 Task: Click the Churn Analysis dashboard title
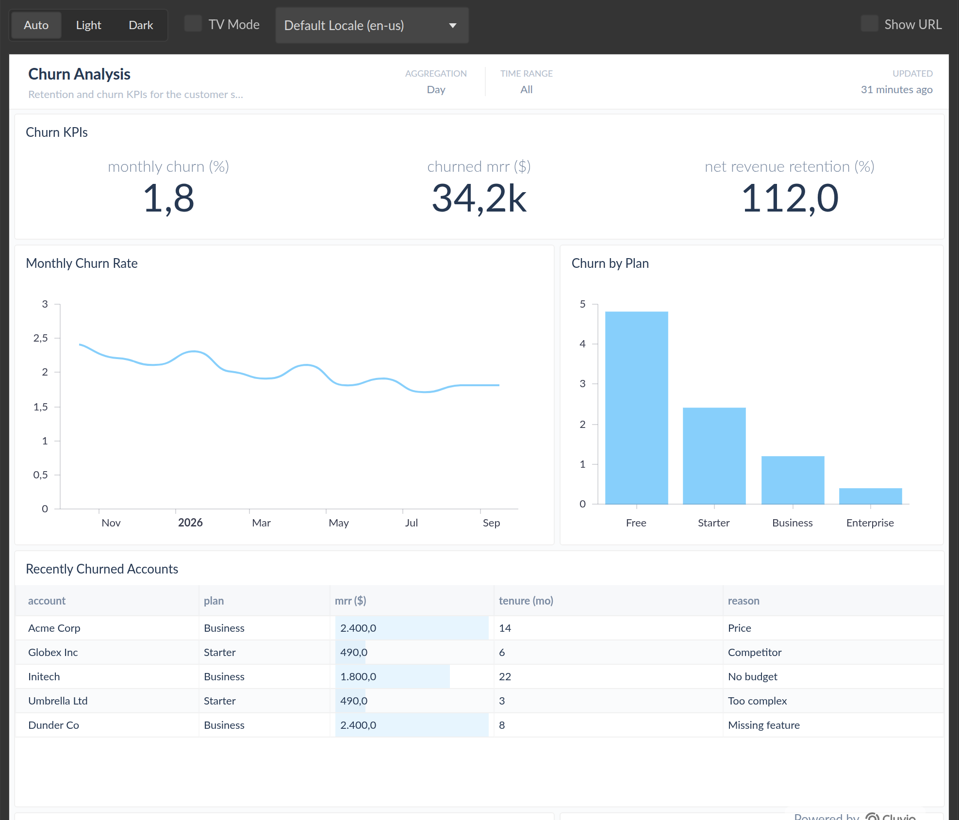point(79,74)
